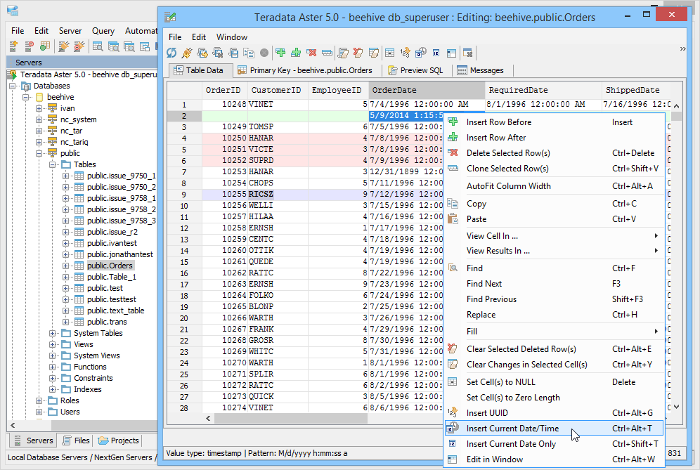The image size is (700, 470).
Task: Choose AutoFit Column Width from context menu
Action: click(554, 186)
